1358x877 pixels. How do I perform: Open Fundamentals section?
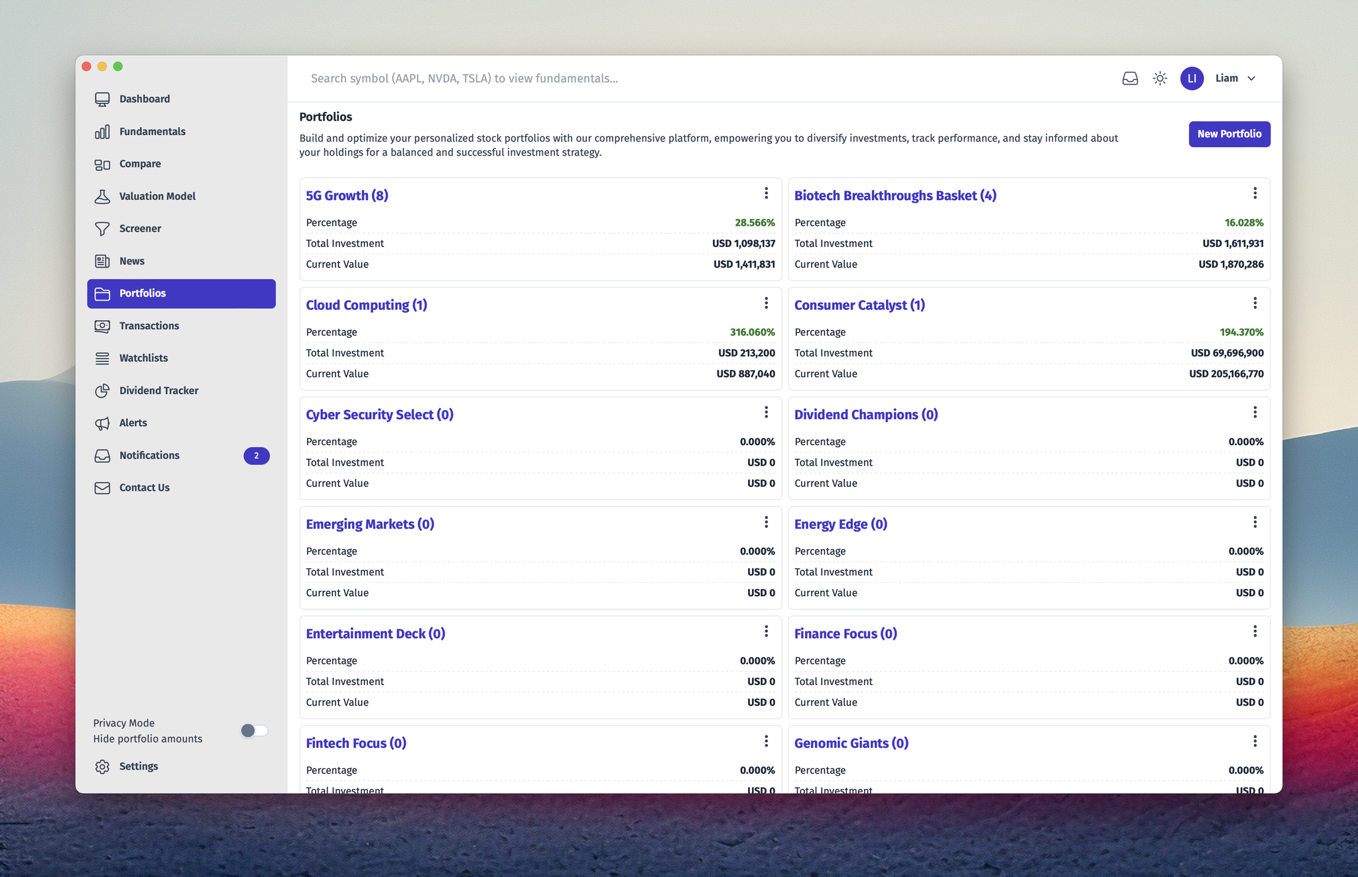[x=181, y=132]
